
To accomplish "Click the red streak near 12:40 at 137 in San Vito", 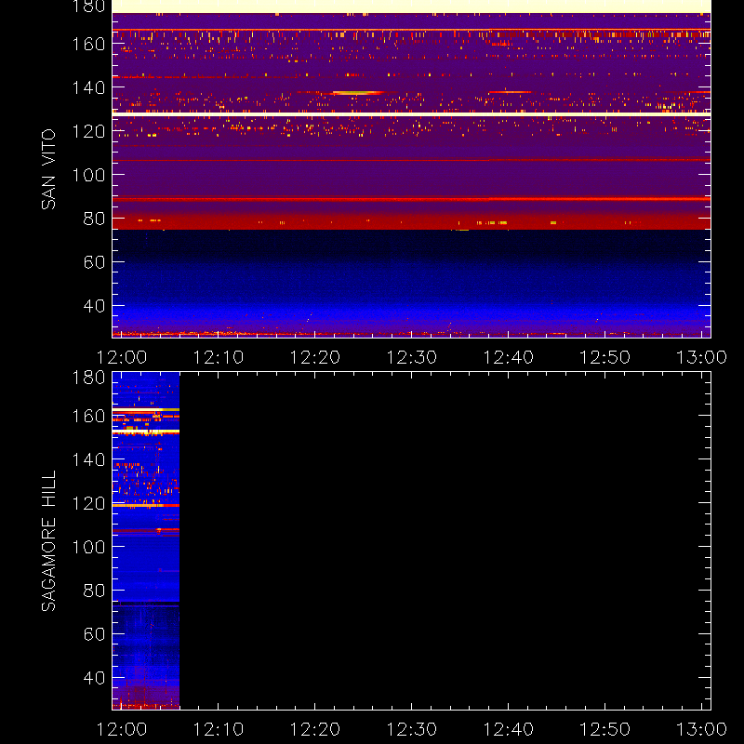I will click(x=510, y=92).
